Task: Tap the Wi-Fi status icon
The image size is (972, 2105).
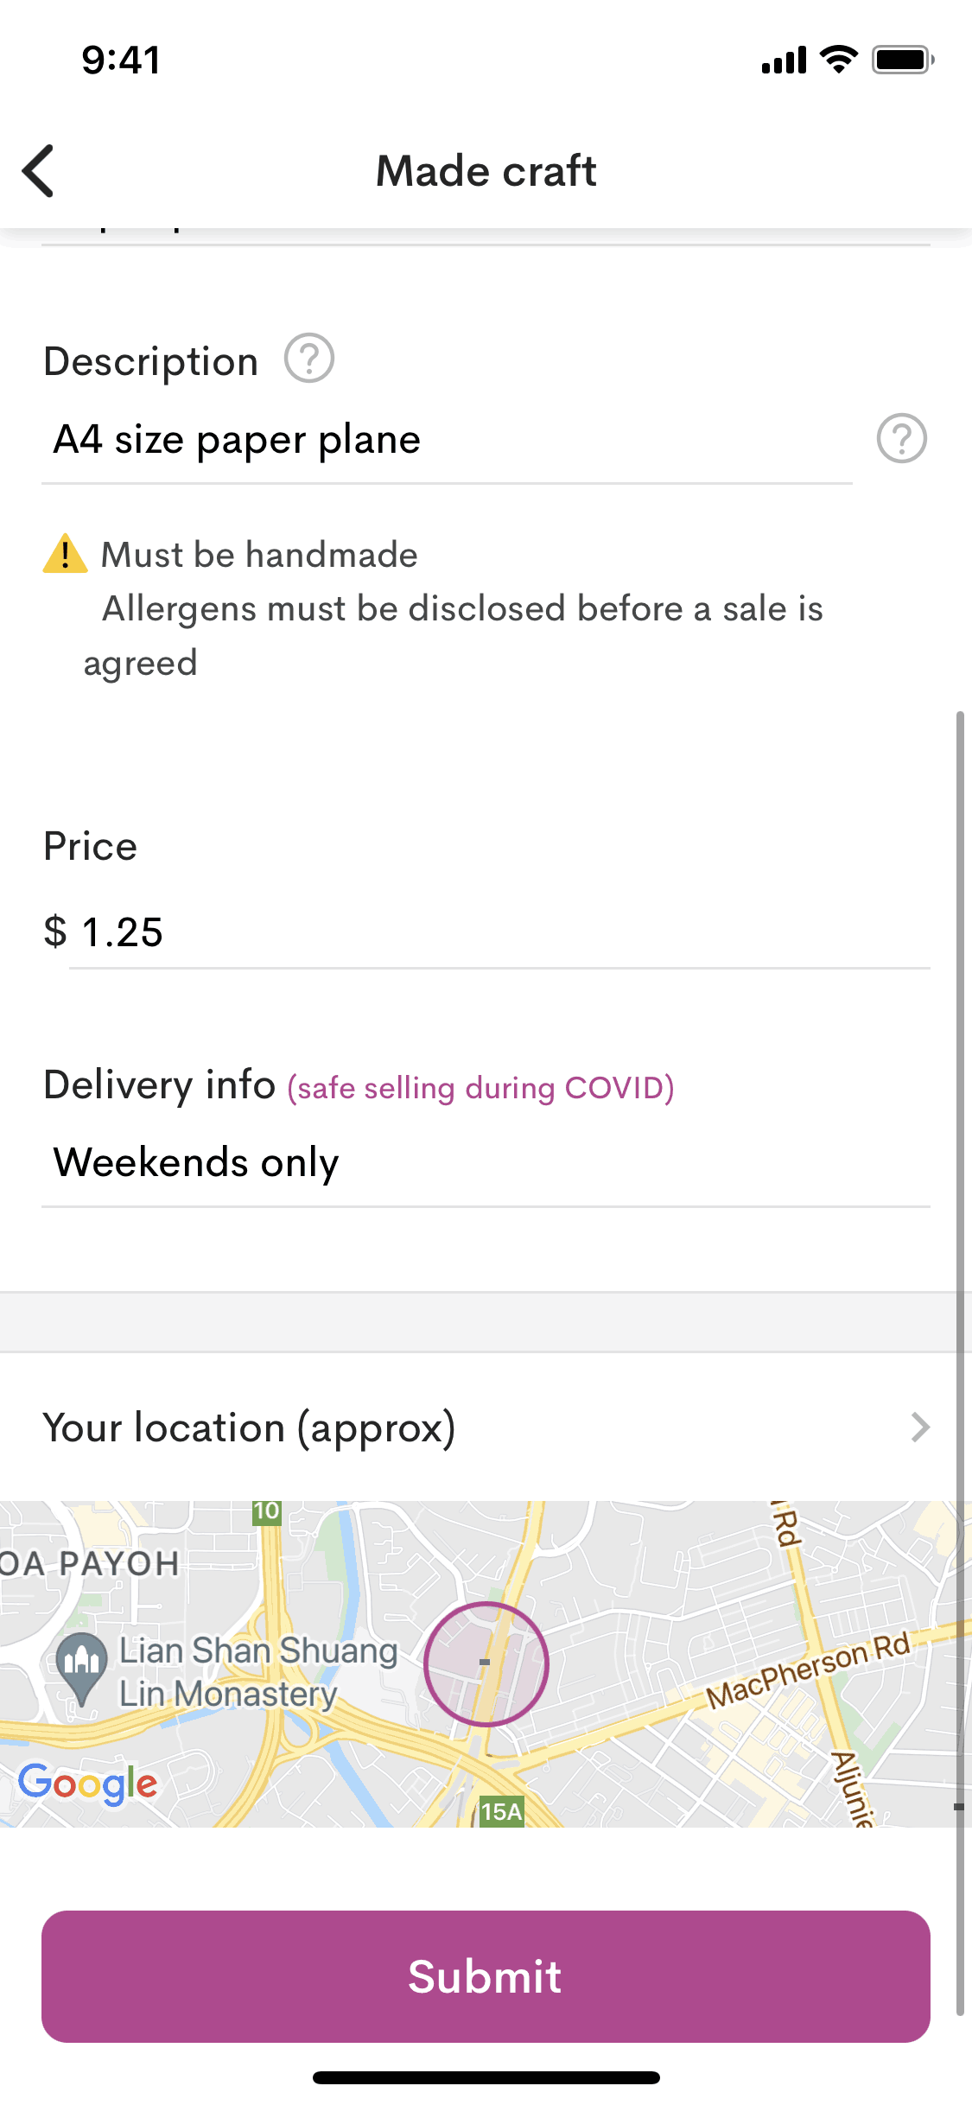Action: pos(838,60)
